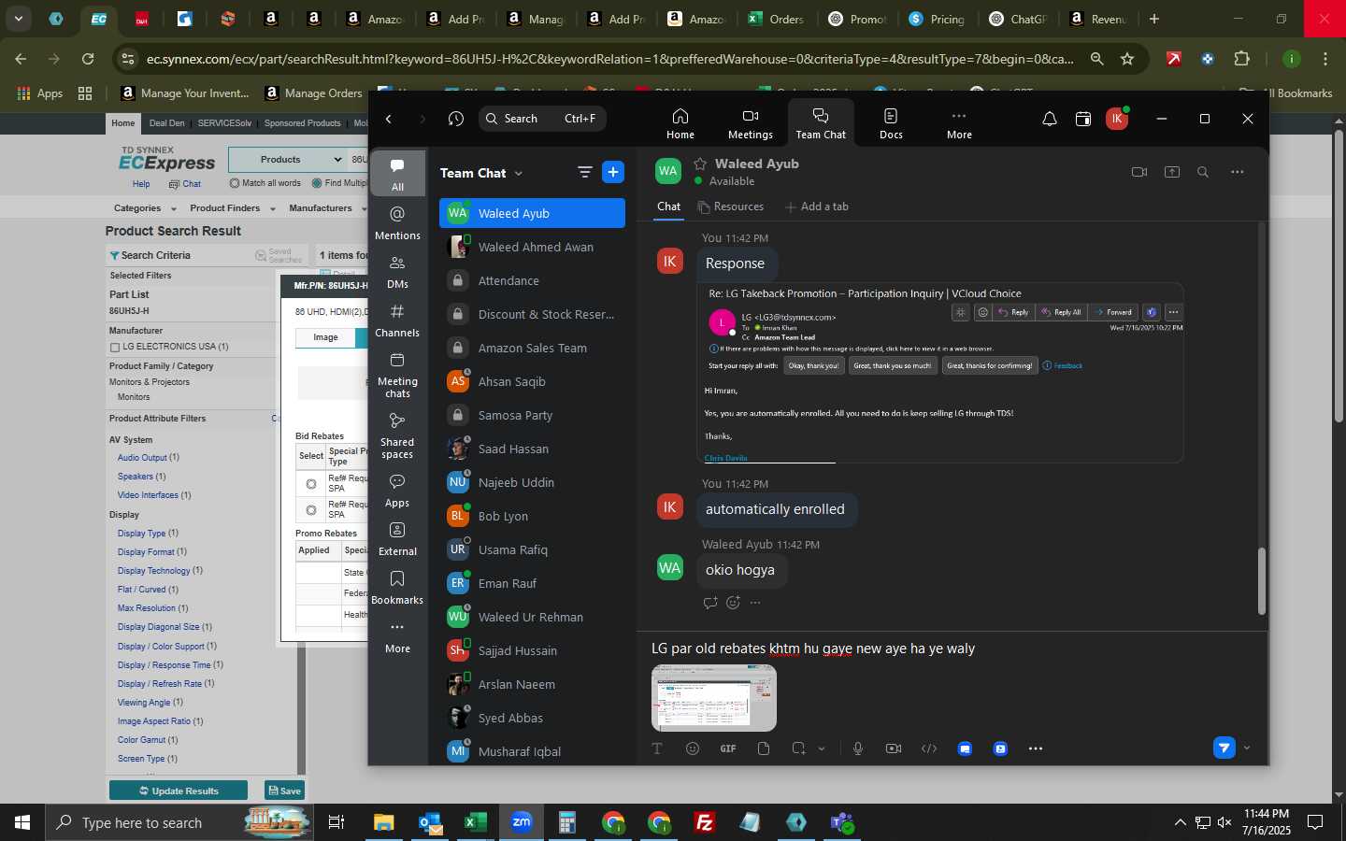Screen dimensions: 1346x841
Task: Attach a file in composer
Action: (764, 748)
